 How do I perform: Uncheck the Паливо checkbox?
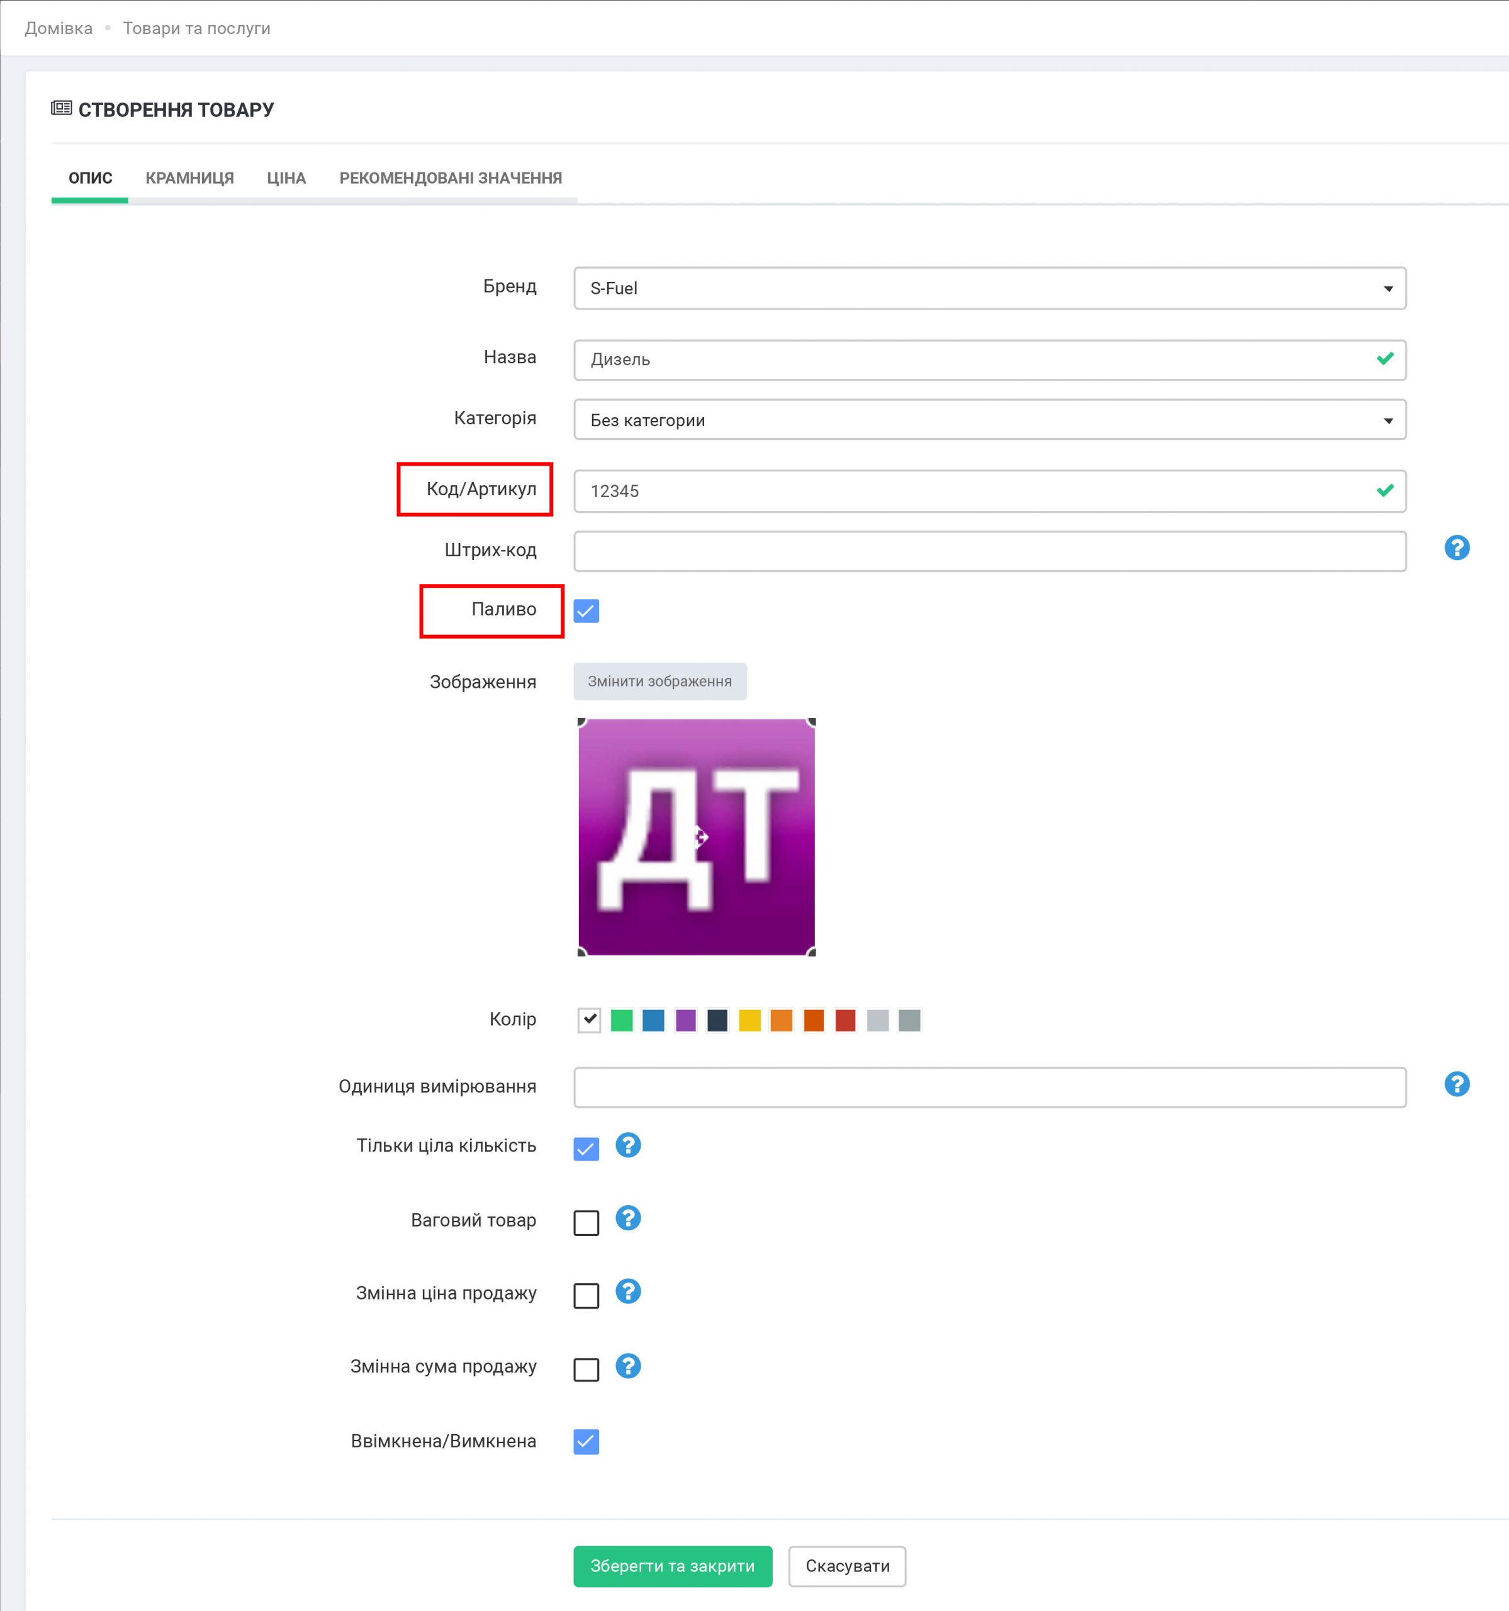(586, 610)
